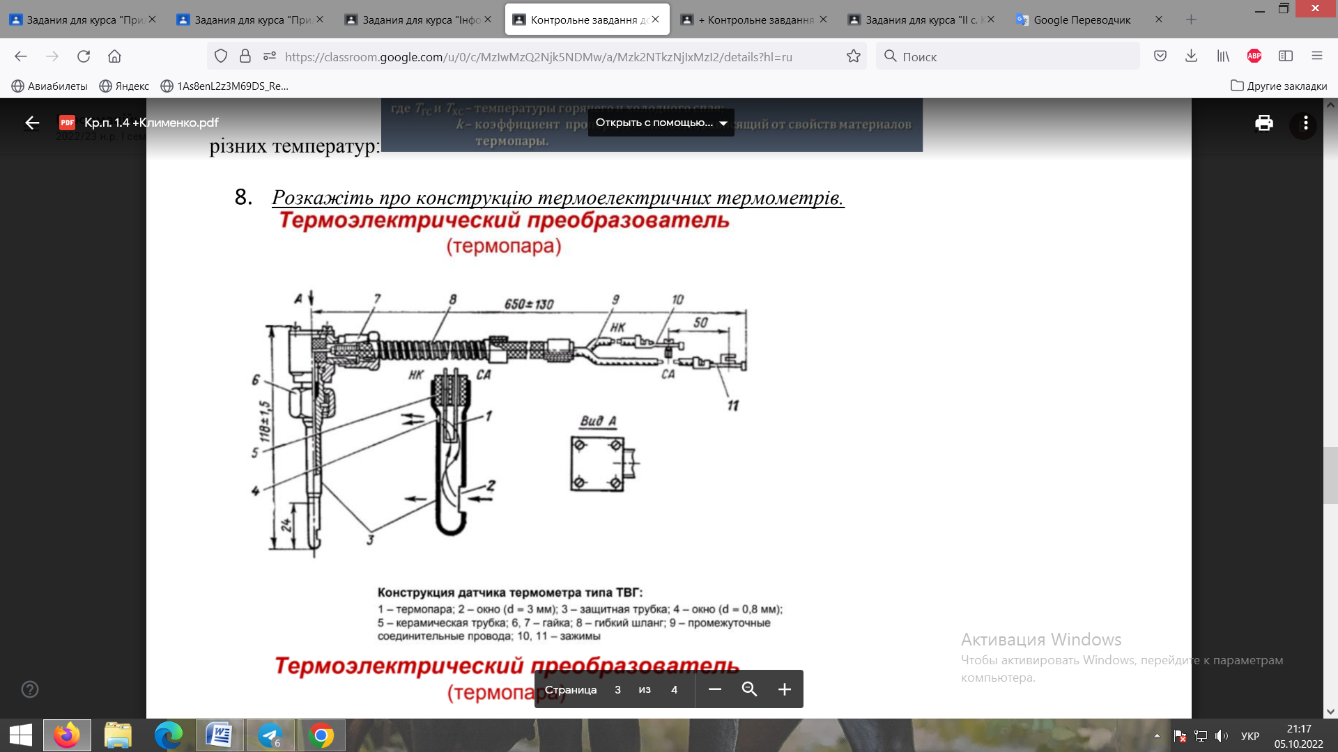Open File Explorer from the taskbar
Viewport: 1338px width, 752px height.
pyautogui.click(x=118, y=735)
